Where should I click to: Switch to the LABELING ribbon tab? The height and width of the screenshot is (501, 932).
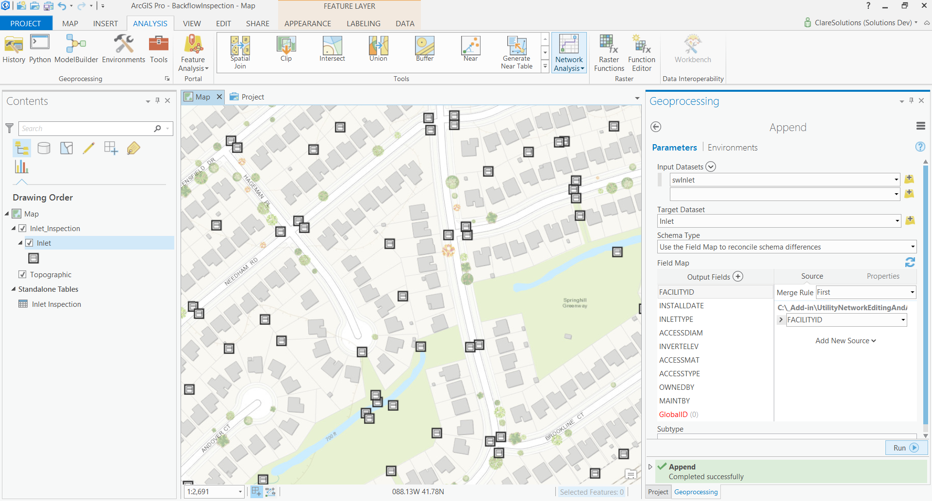[x=363, y=23]
